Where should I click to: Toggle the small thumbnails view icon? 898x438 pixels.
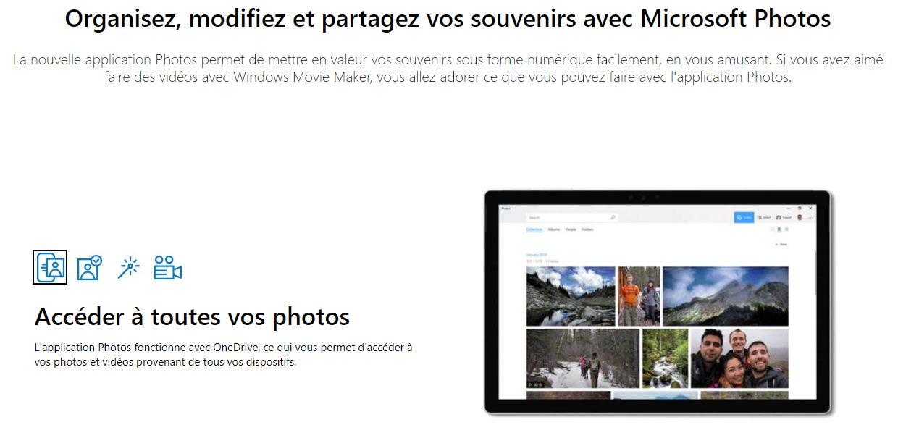(786, 229)
